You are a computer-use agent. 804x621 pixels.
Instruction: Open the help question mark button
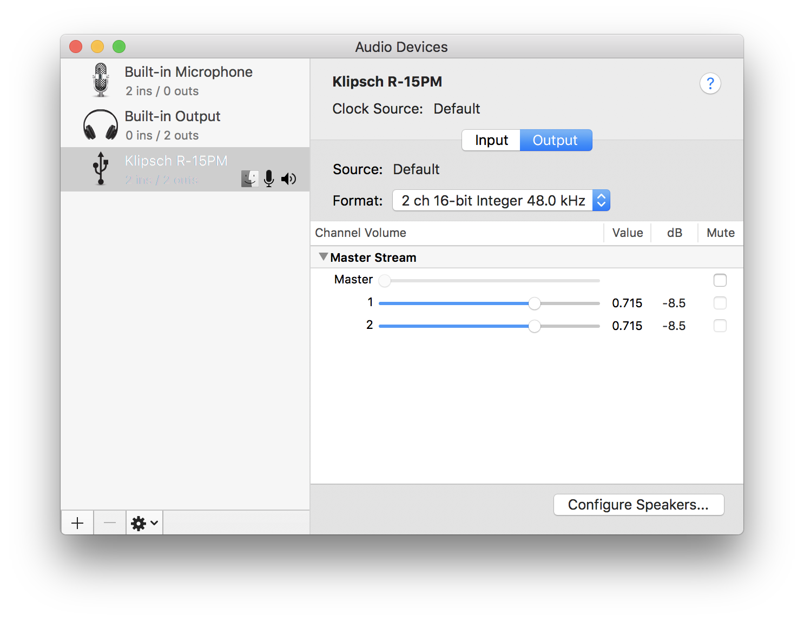point(710,83)
